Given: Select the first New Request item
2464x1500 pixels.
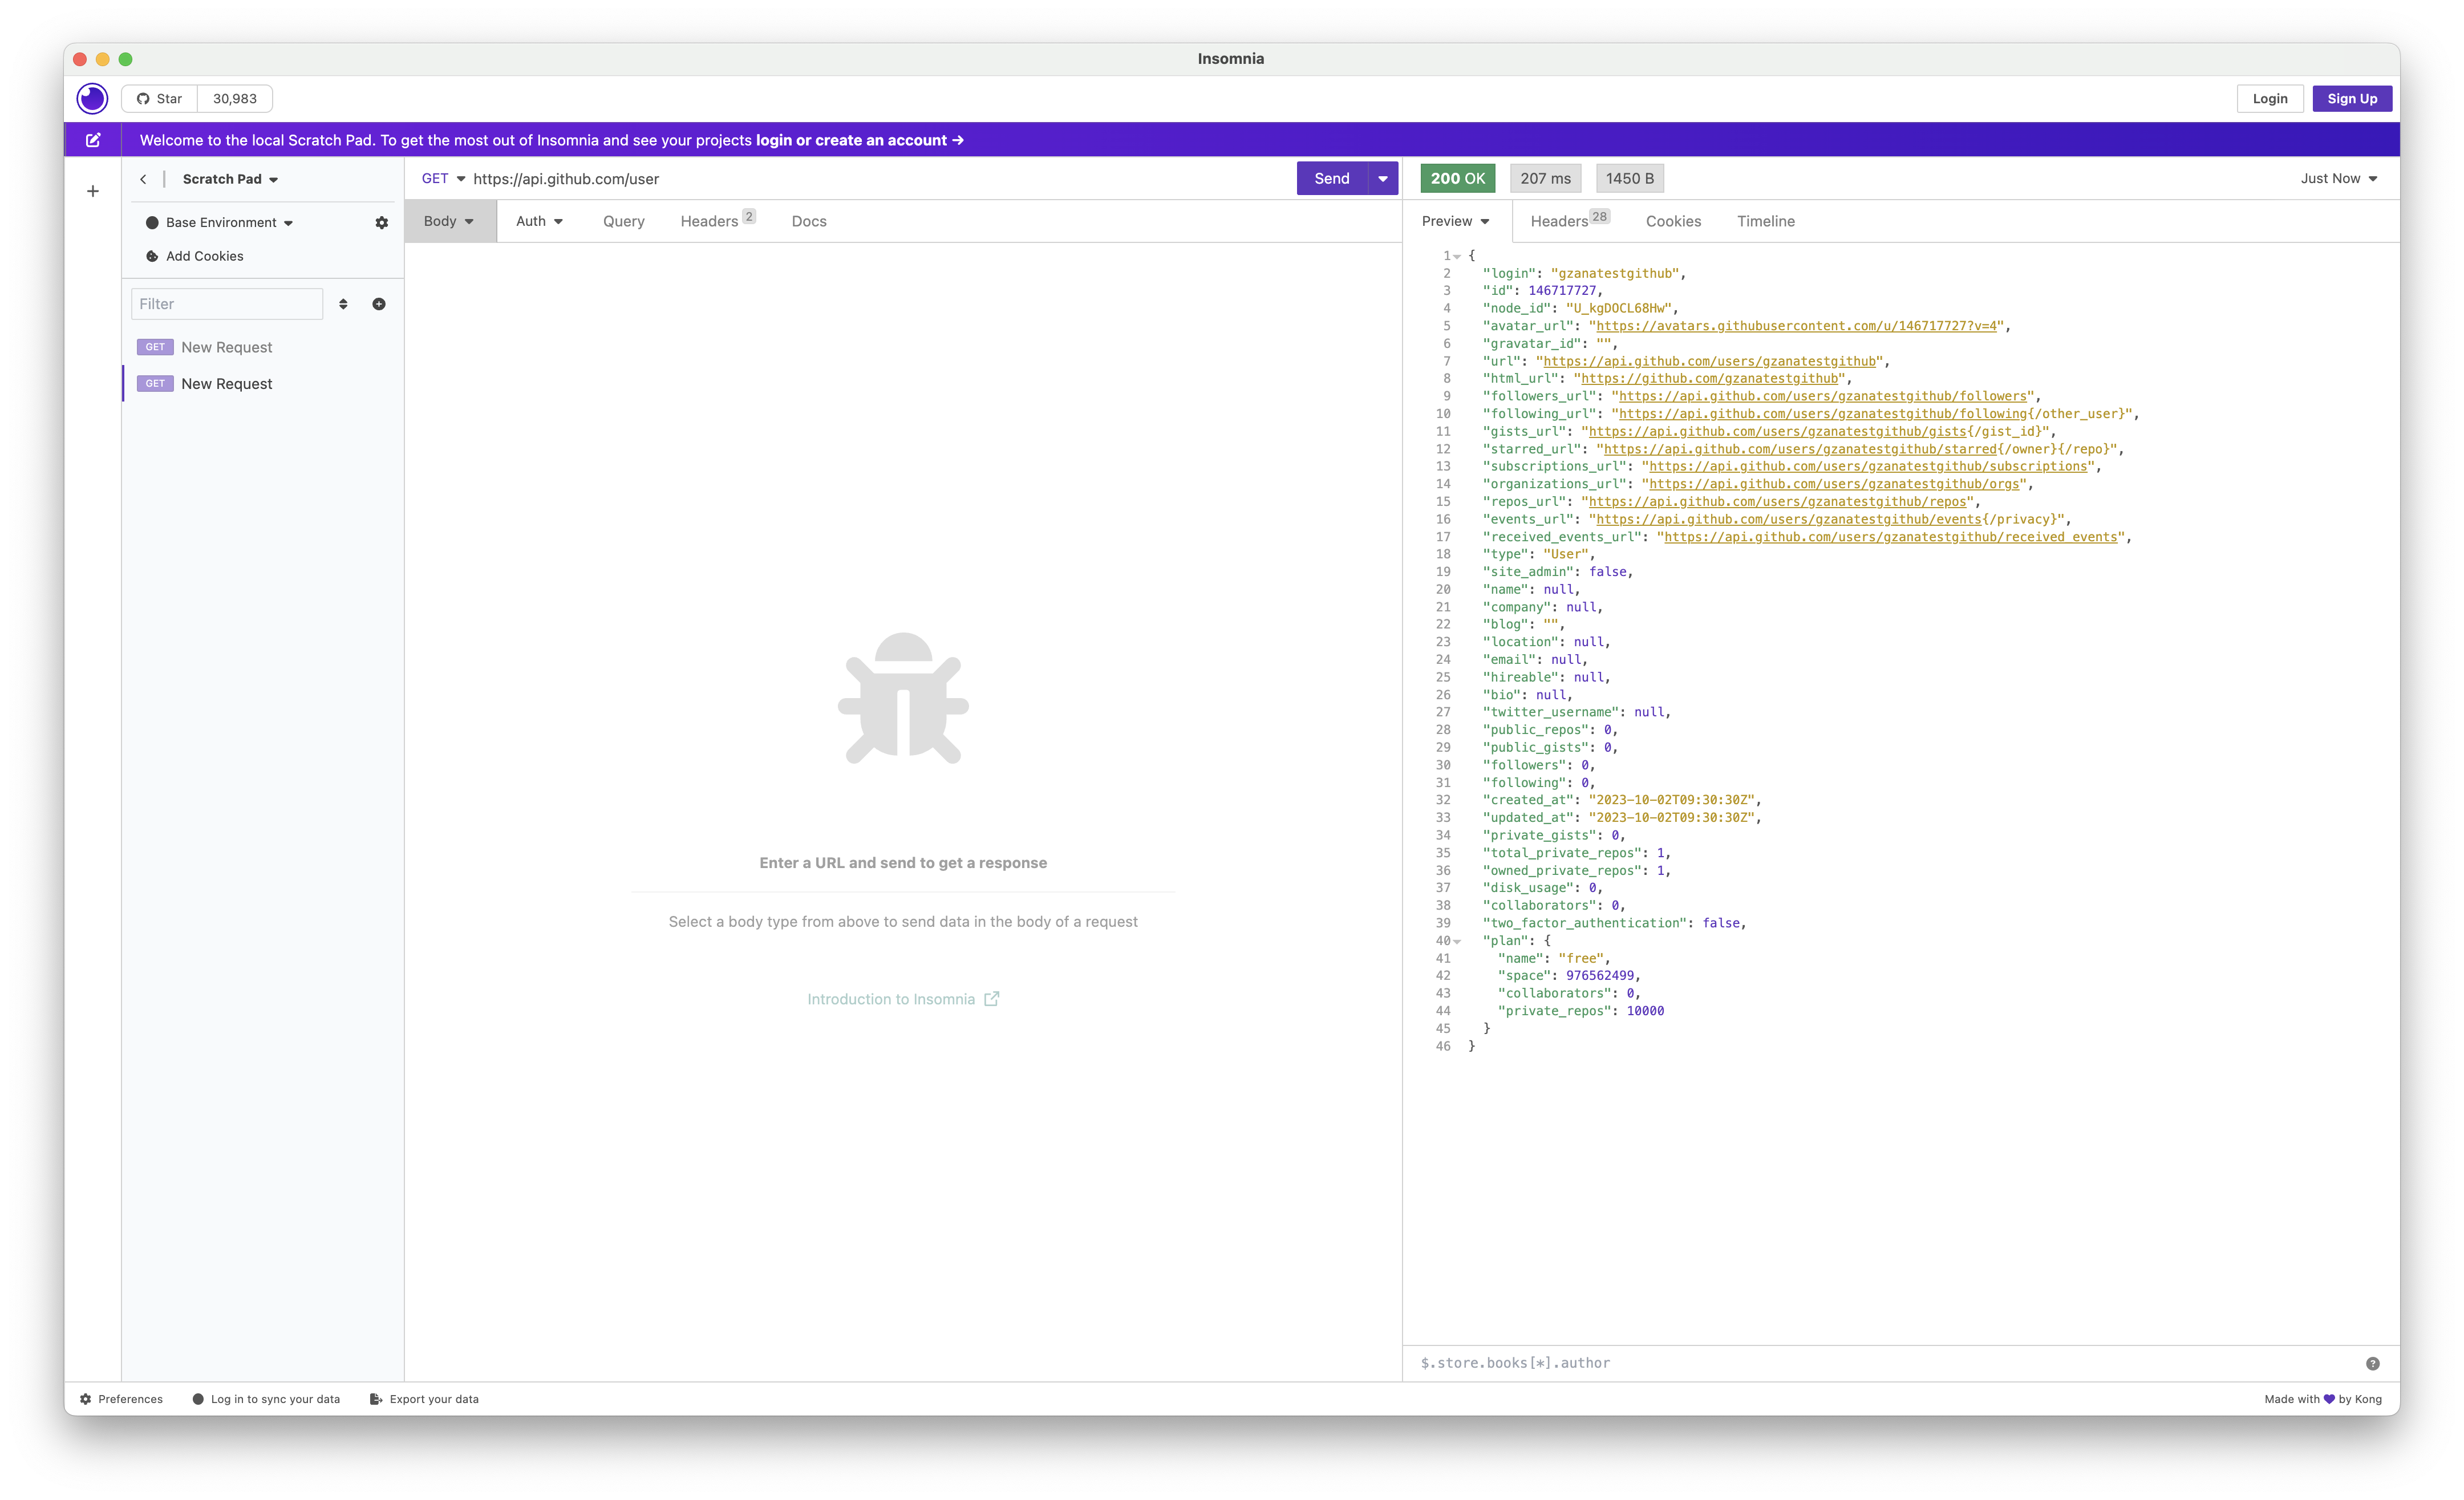Looking at the screenshot, I should pyautogui.click(x=262, y=347).
